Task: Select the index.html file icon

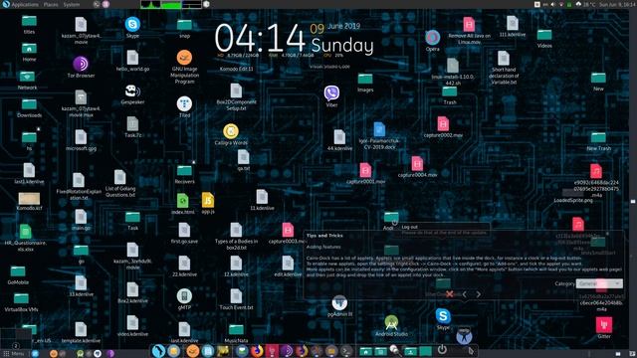Action: [x=183, y=201]
